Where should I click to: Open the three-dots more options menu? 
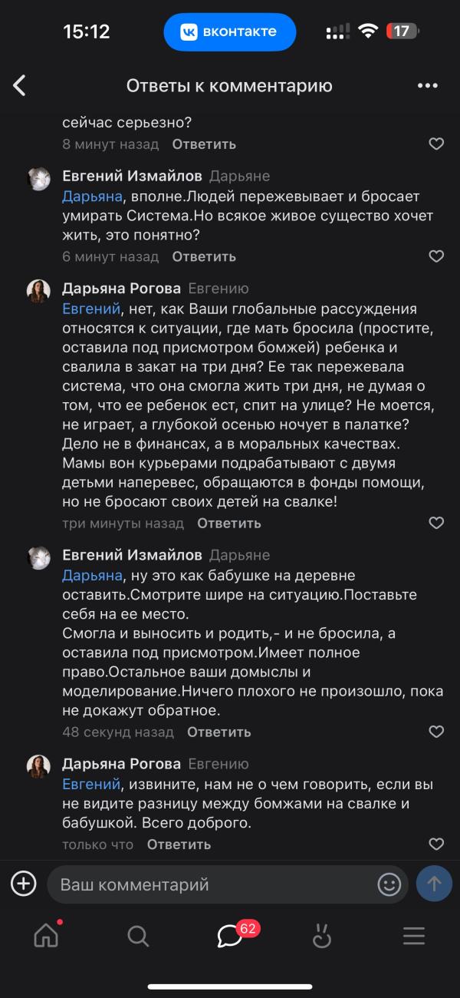[x=427, y=85]
